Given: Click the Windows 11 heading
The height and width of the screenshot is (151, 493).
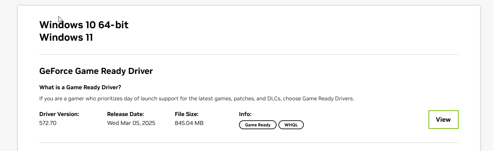Looking at the screenshot, I should point(66,37).
